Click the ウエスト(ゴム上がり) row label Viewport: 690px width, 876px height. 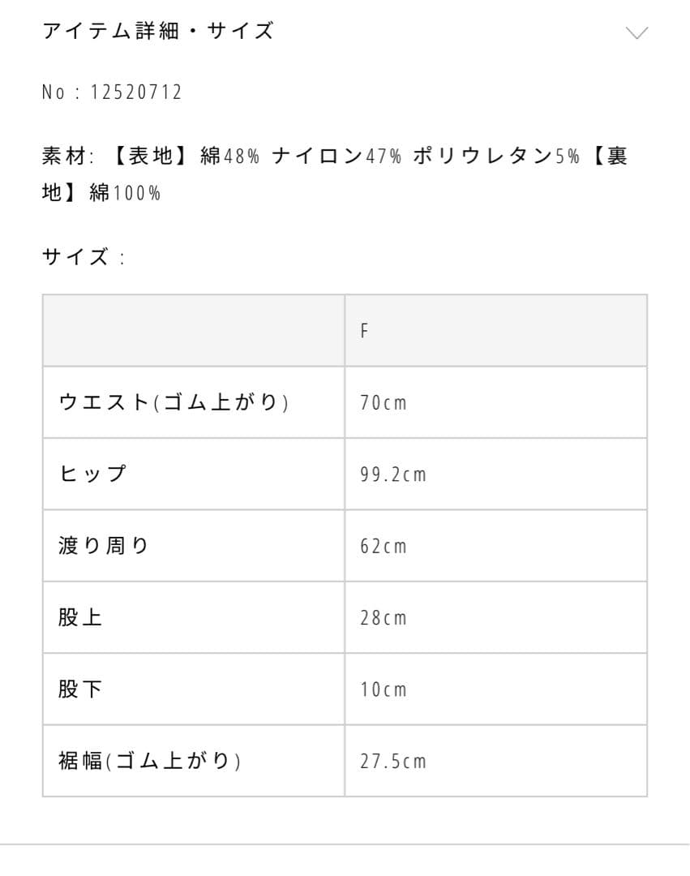pyautogui.click(x=170, y=401)
